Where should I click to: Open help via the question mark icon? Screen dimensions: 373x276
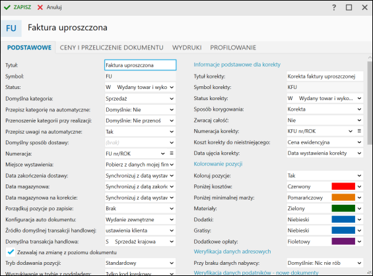(x=334, y=8)
